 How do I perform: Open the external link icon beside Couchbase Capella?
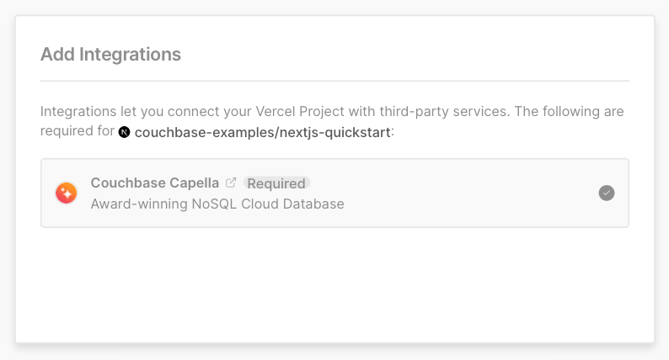[x=231, y=183]
